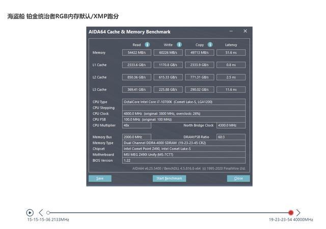Click the empty CPU Stepping field
Image resolution: width=326 pixels, height=229 pixels.
click(x=184, y=108)
